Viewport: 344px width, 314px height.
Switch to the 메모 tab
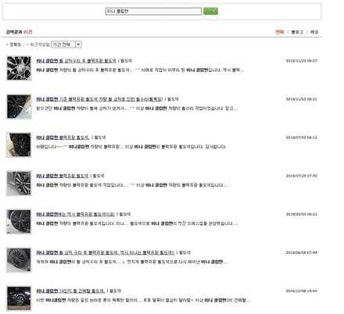314,32
